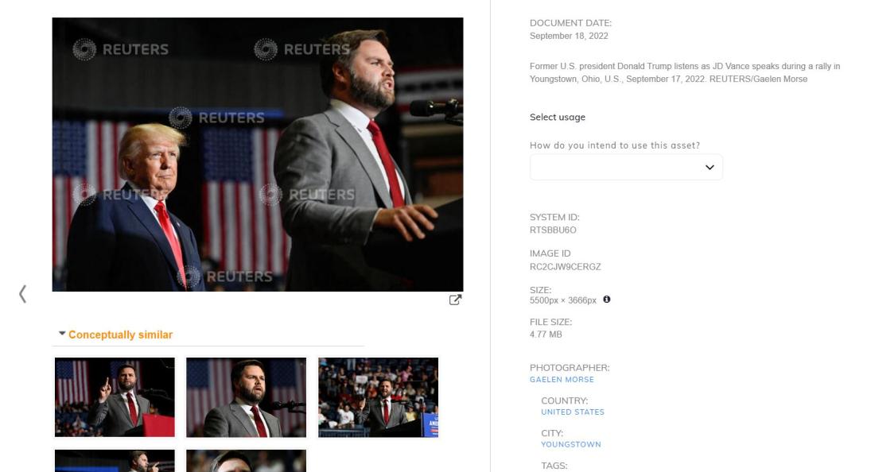875x472 pixels.
Task: Open main rally photo preview
Action: tap(258, 154)
